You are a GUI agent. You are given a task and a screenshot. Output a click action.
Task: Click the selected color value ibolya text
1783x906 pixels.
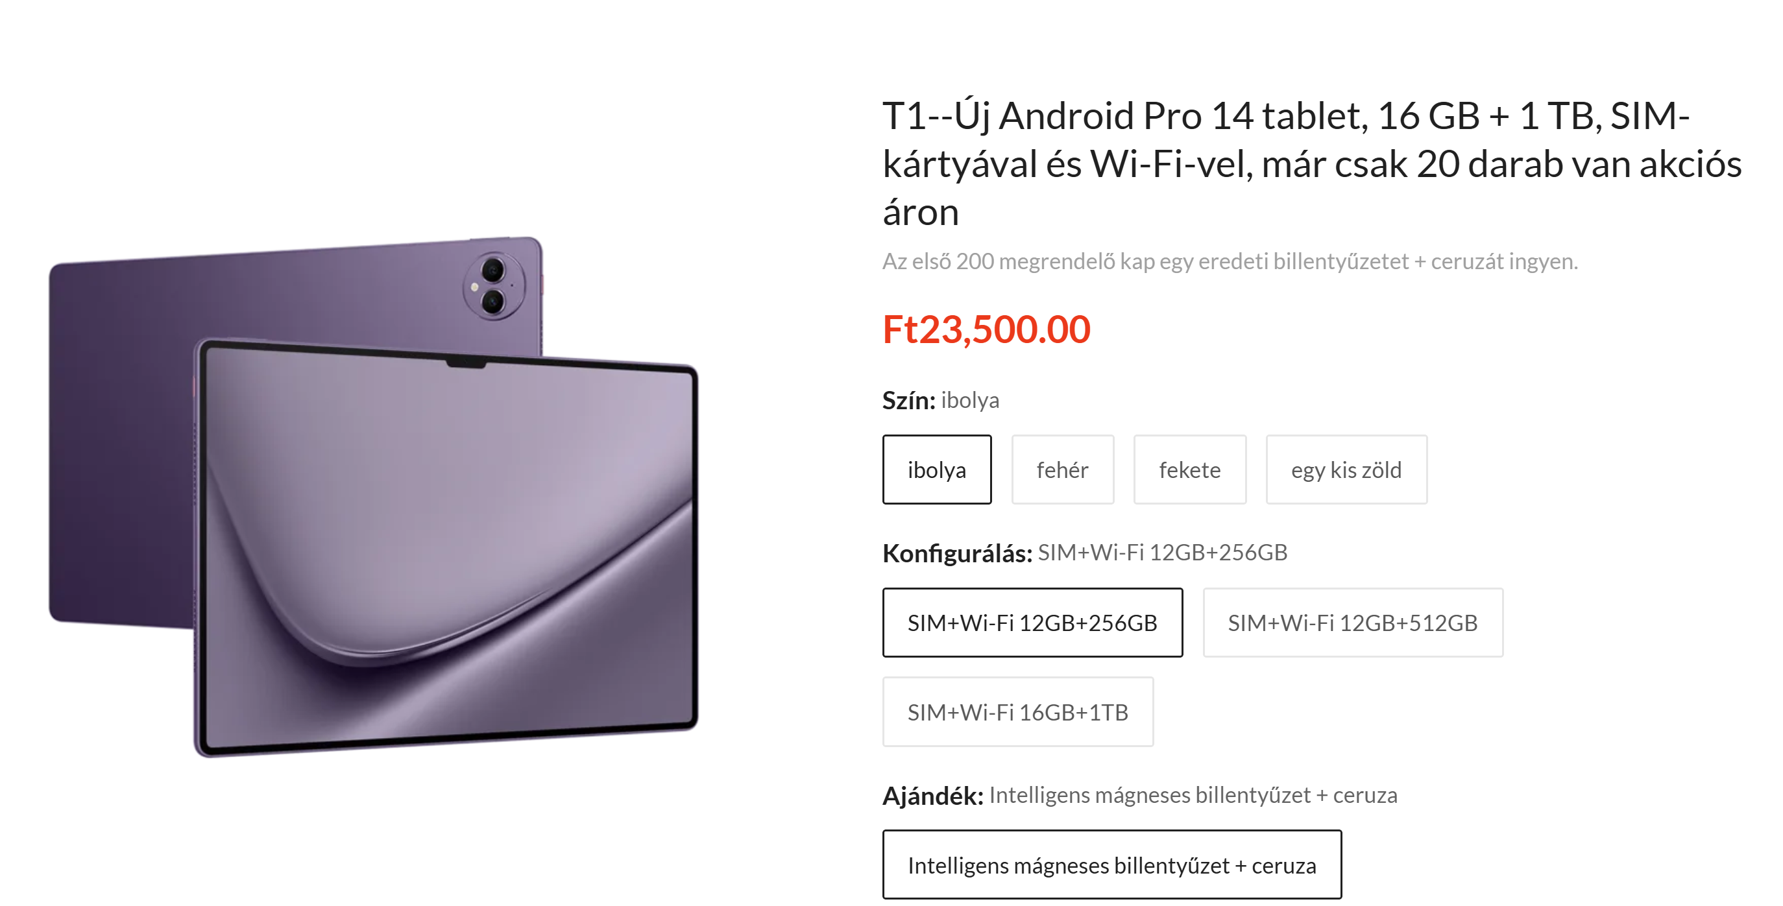(970, 400)
